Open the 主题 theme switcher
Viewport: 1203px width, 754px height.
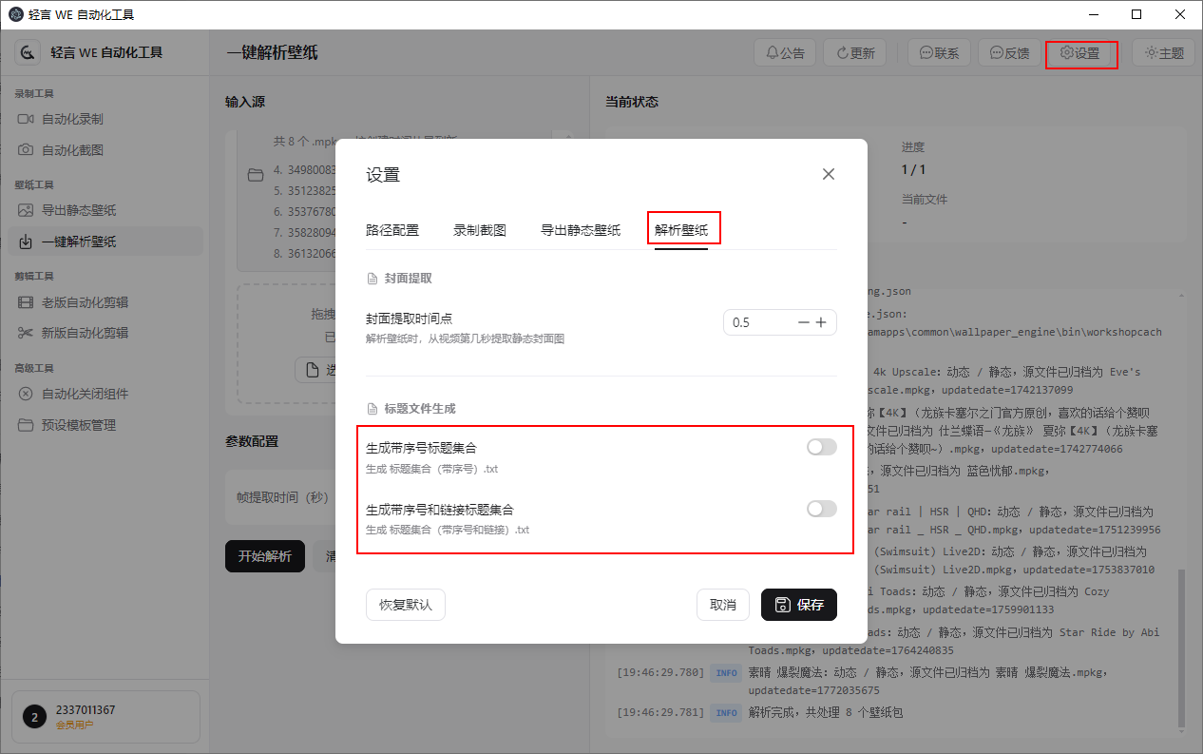click(1163, 52)
